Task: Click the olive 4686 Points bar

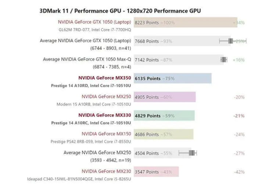Action: pyautogui.click(x=164, y=134)
